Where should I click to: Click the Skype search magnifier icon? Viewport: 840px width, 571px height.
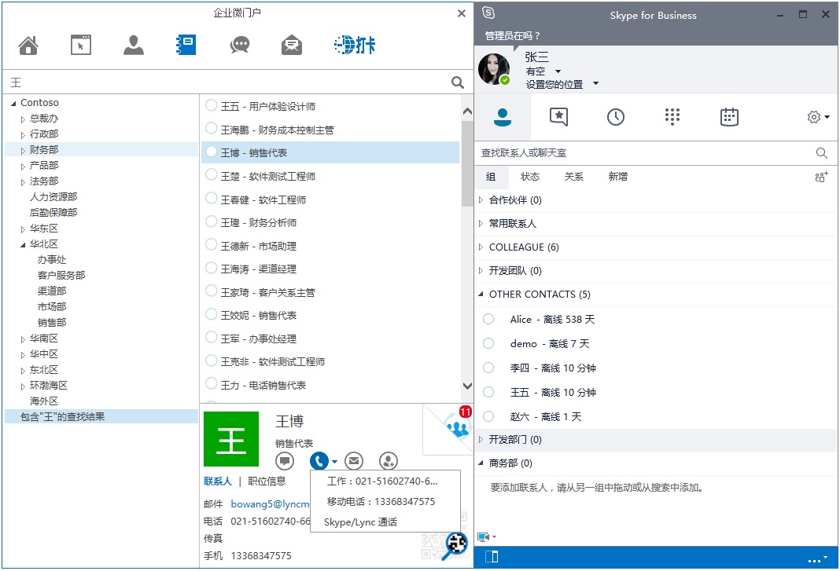tap(822, 153)
